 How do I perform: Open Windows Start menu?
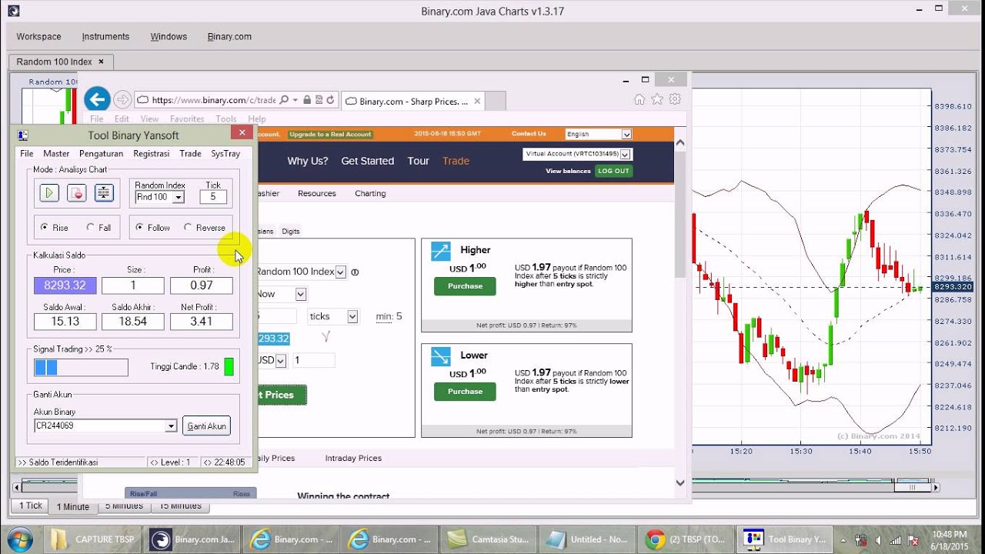point(18,539)
